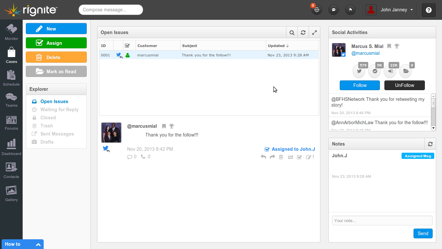The height and width of the screenshot is (249, 442).
Task: Open the Monitor binoculars section
Action: point(11,32)
